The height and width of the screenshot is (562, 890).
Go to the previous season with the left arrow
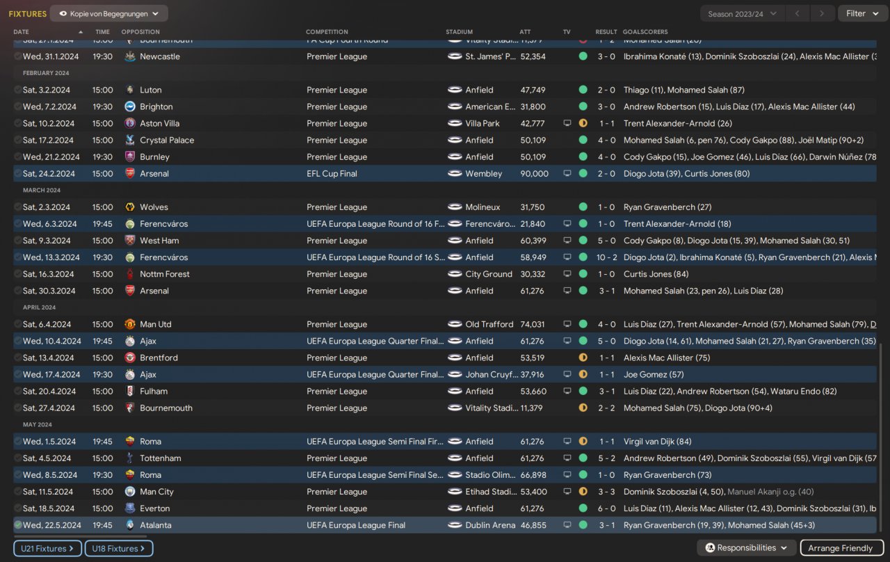798,14
